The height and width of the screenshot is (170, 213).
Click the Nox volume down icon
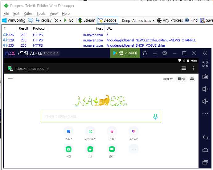205,101
